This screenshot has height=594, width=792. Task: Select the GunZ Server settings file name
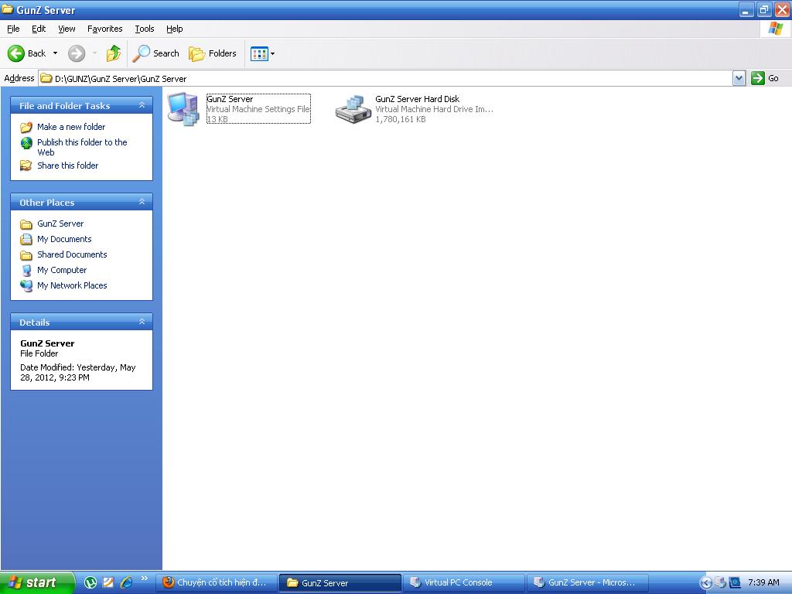[x=230, y=99]
